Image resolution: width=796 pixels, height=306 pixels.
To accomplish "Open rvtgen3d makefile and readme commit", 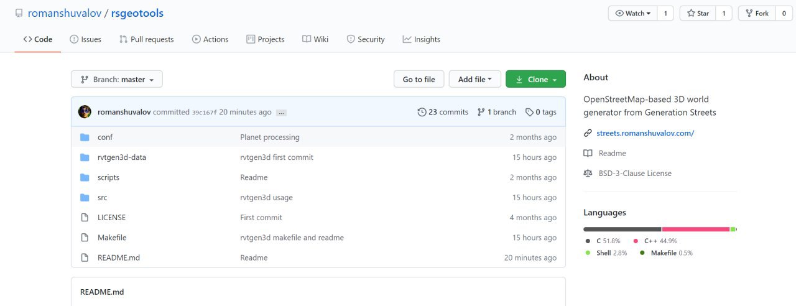I will 292,238.
